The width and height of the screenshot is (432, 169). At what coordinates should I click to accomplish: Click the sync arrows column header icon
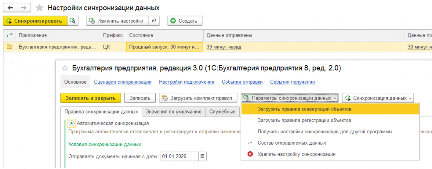(x=10, y=35)
